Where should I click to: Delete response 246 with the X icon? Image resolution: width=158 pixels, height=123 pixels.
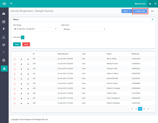tap(28, 103)
